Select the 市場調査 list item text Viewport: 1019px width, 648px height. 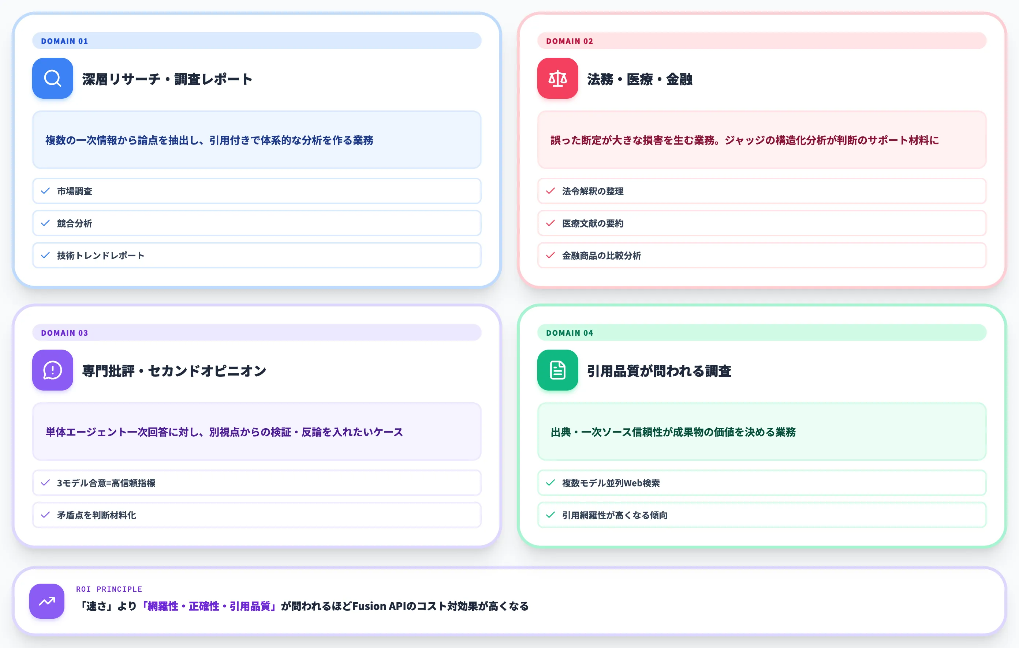(74, 192)
